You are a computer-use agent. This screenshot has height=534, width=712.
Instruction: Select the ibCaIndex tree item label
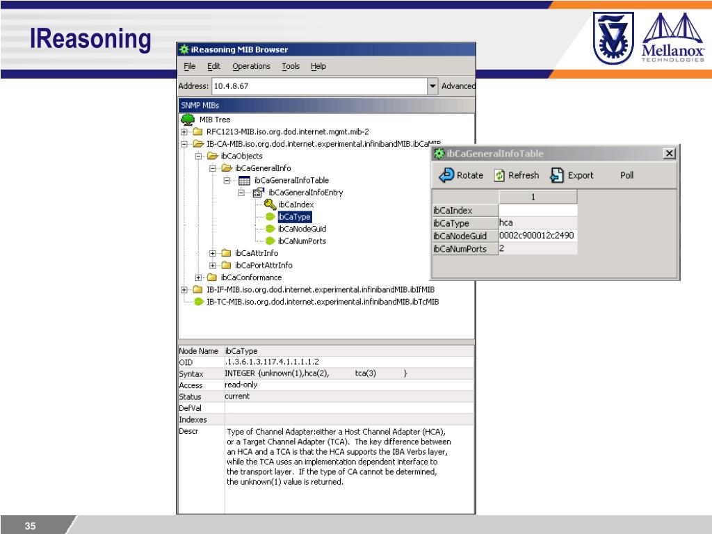[296, 204]
